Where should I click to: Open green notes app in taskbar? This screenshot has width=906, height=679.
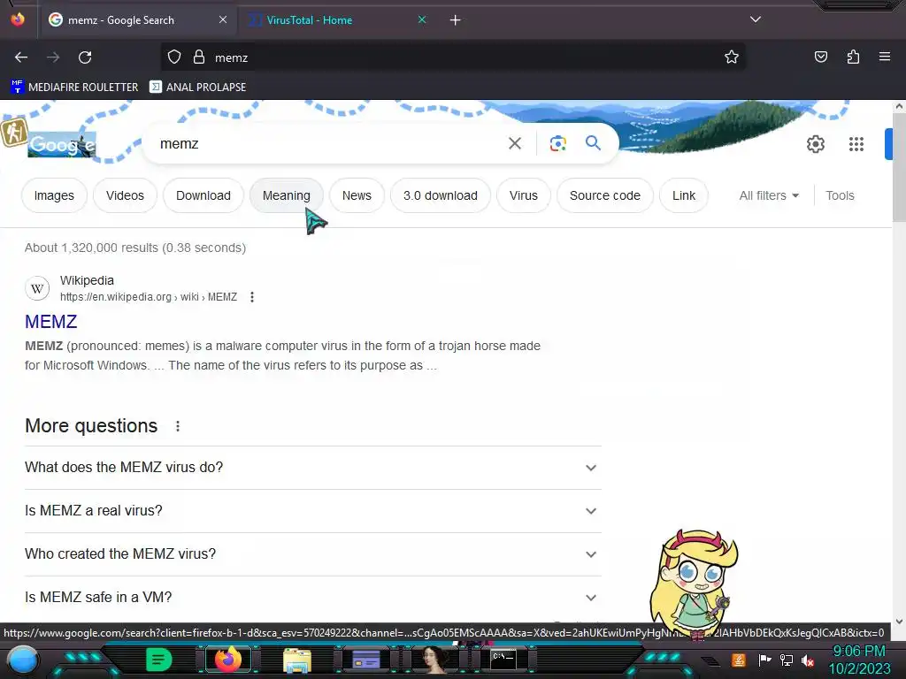[158, 660]
